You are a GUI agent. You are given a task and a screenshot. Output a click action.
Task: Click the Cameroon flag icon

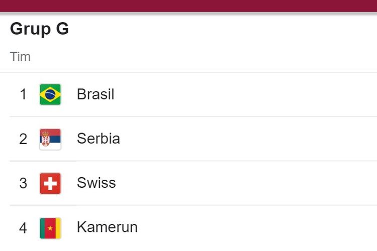50,228
